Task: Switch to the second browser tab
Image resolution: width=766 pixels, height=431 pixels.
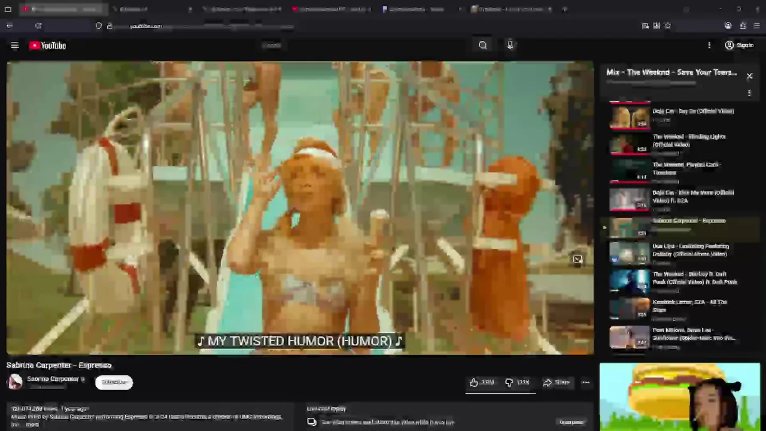Action: click(x=153, y=9)
